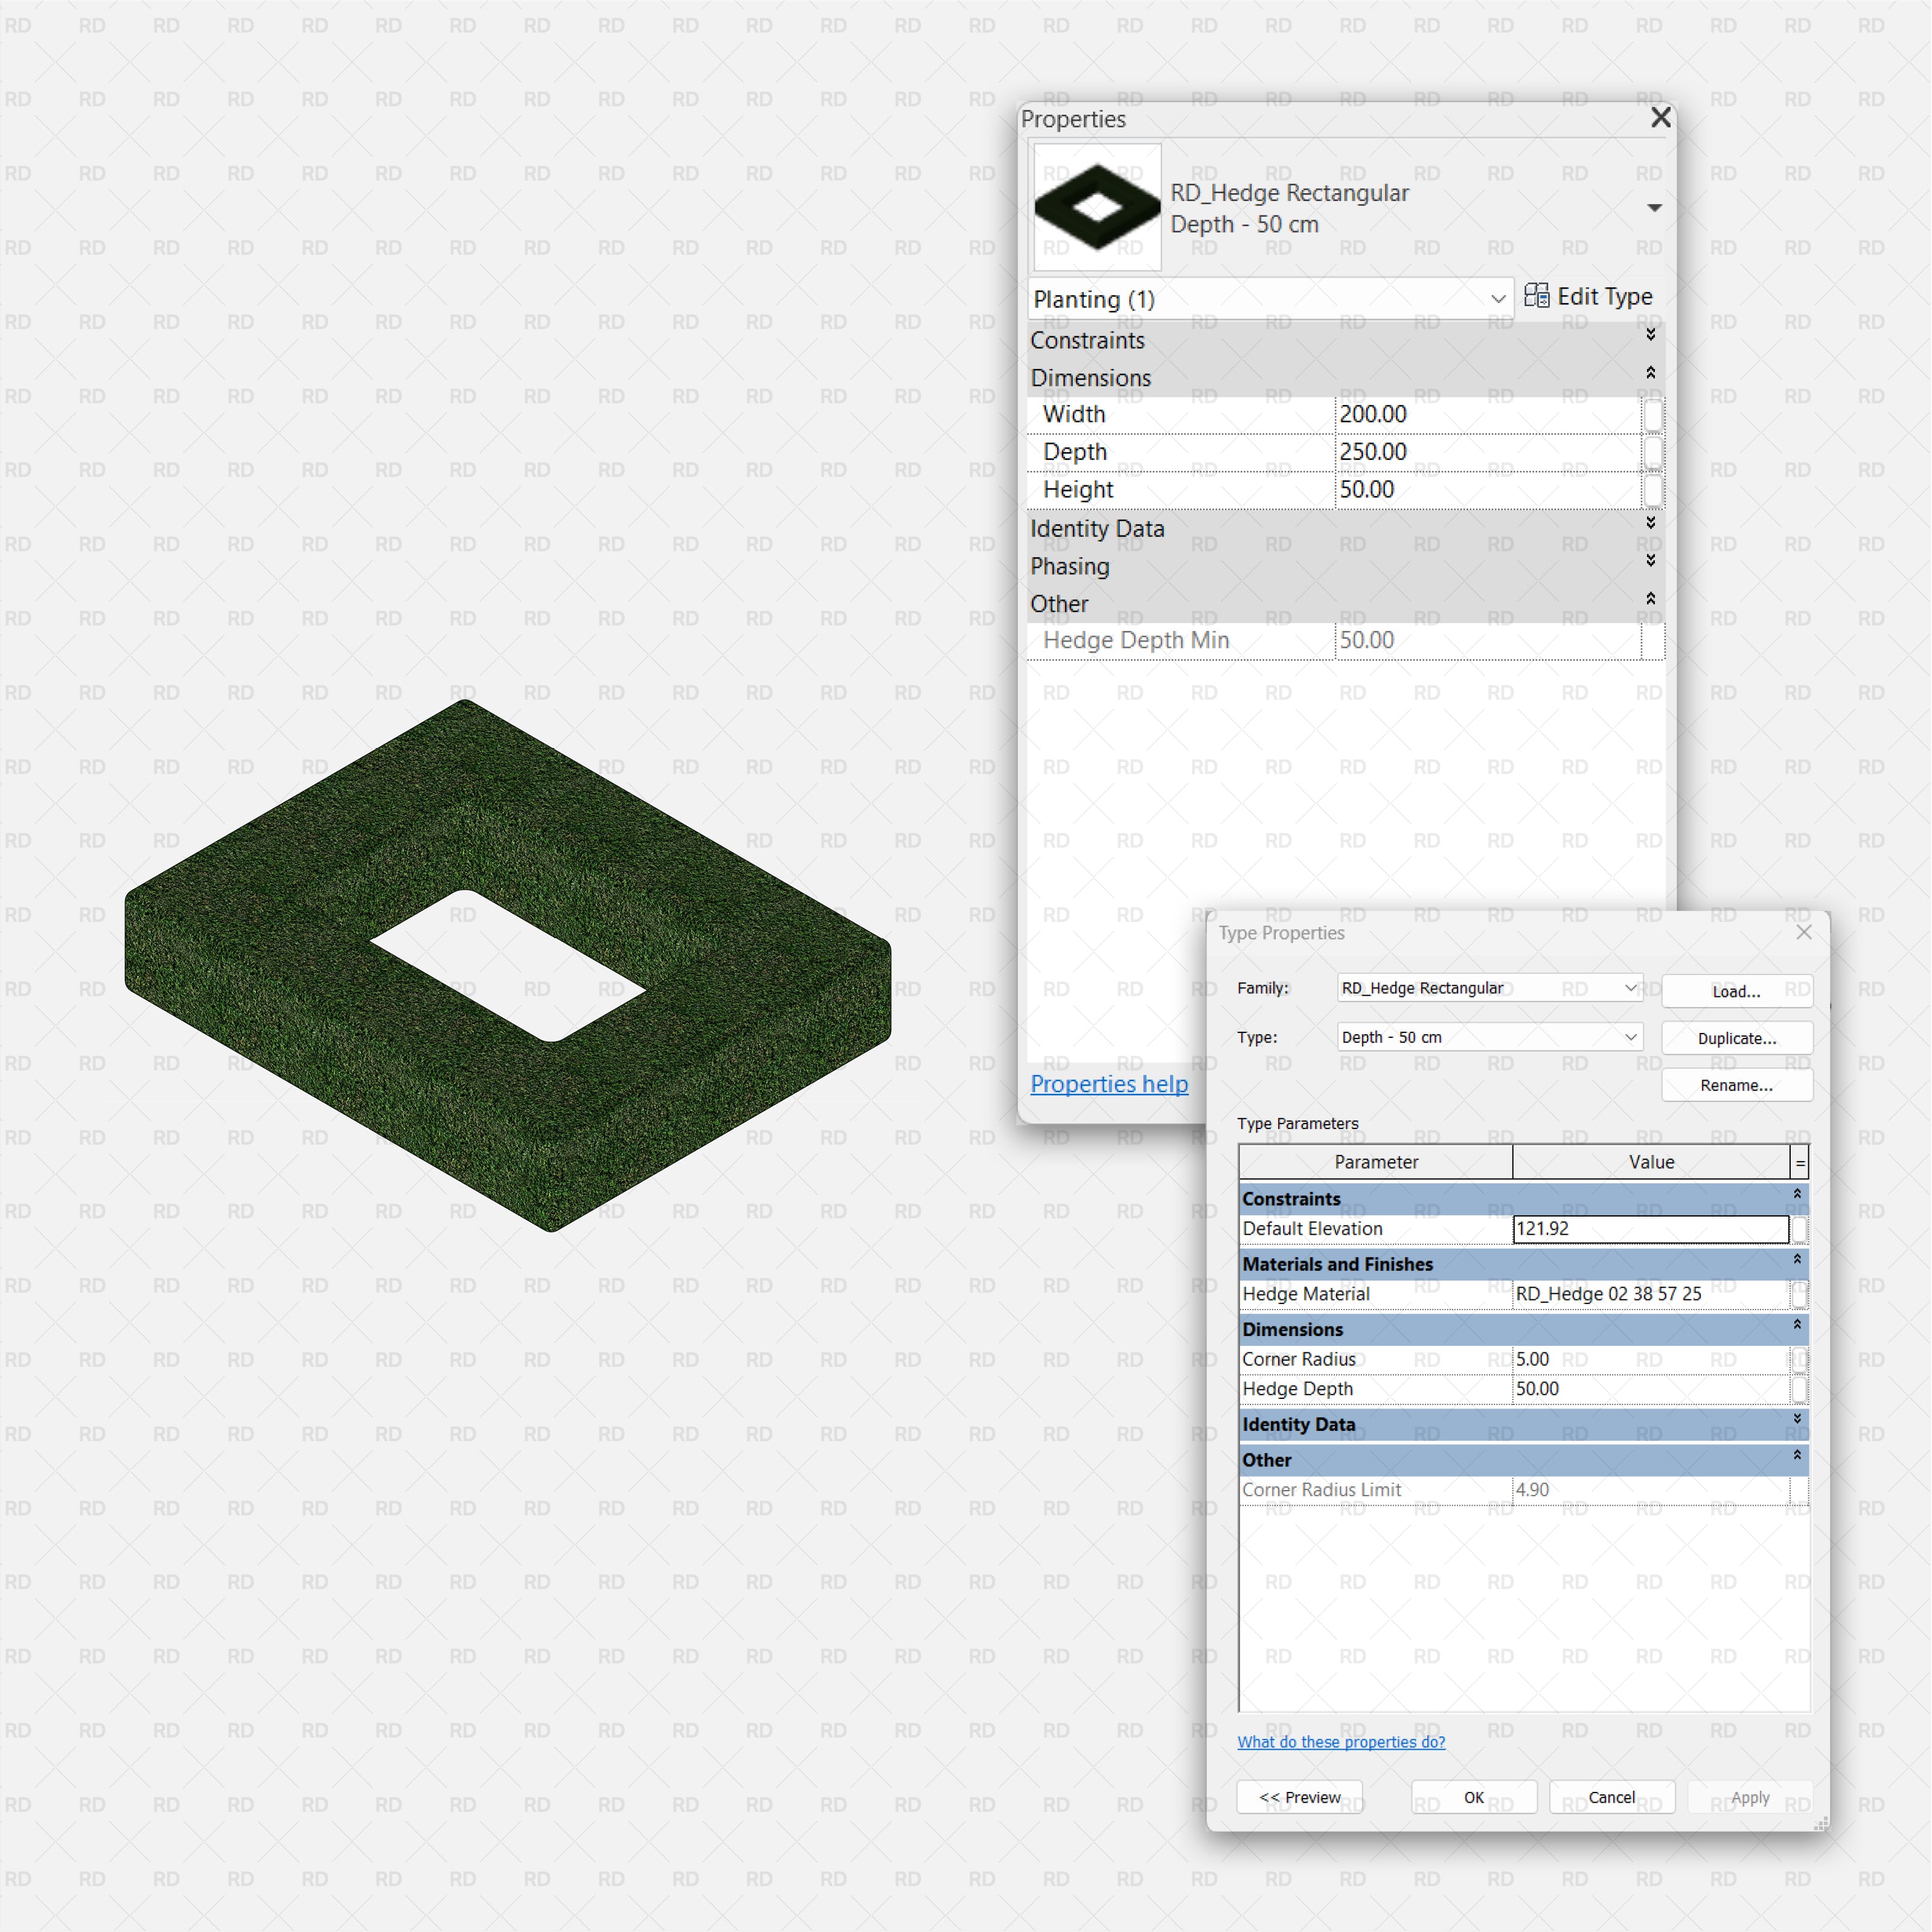Screen dimensions: 1932x1932
Task: Click the Width associate parameter button
Action: pyautogui.click(x=1653, y=414)
